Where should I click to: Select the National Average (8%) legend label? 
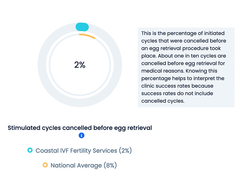[84, 165]
